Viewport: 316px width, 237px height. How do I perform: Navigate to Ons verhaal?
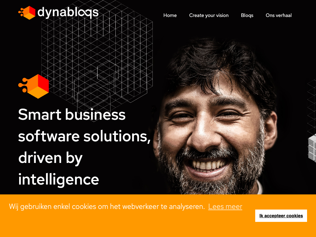279,15
